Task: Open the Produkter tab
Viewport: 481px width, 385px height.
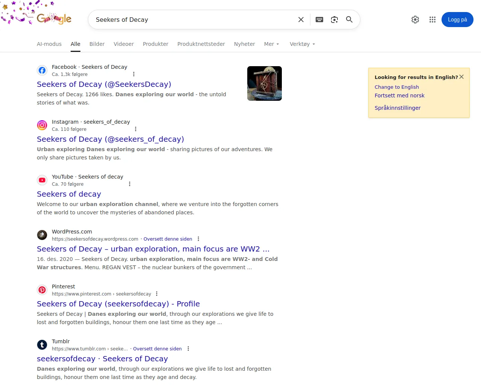Action: [156, 44]
